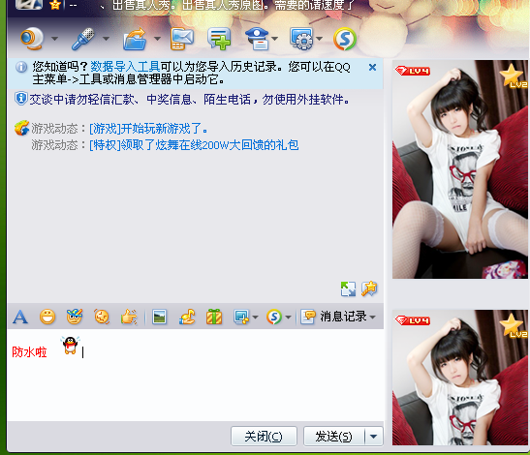Open the emoticon smiley picker

[x=47, y=318]
